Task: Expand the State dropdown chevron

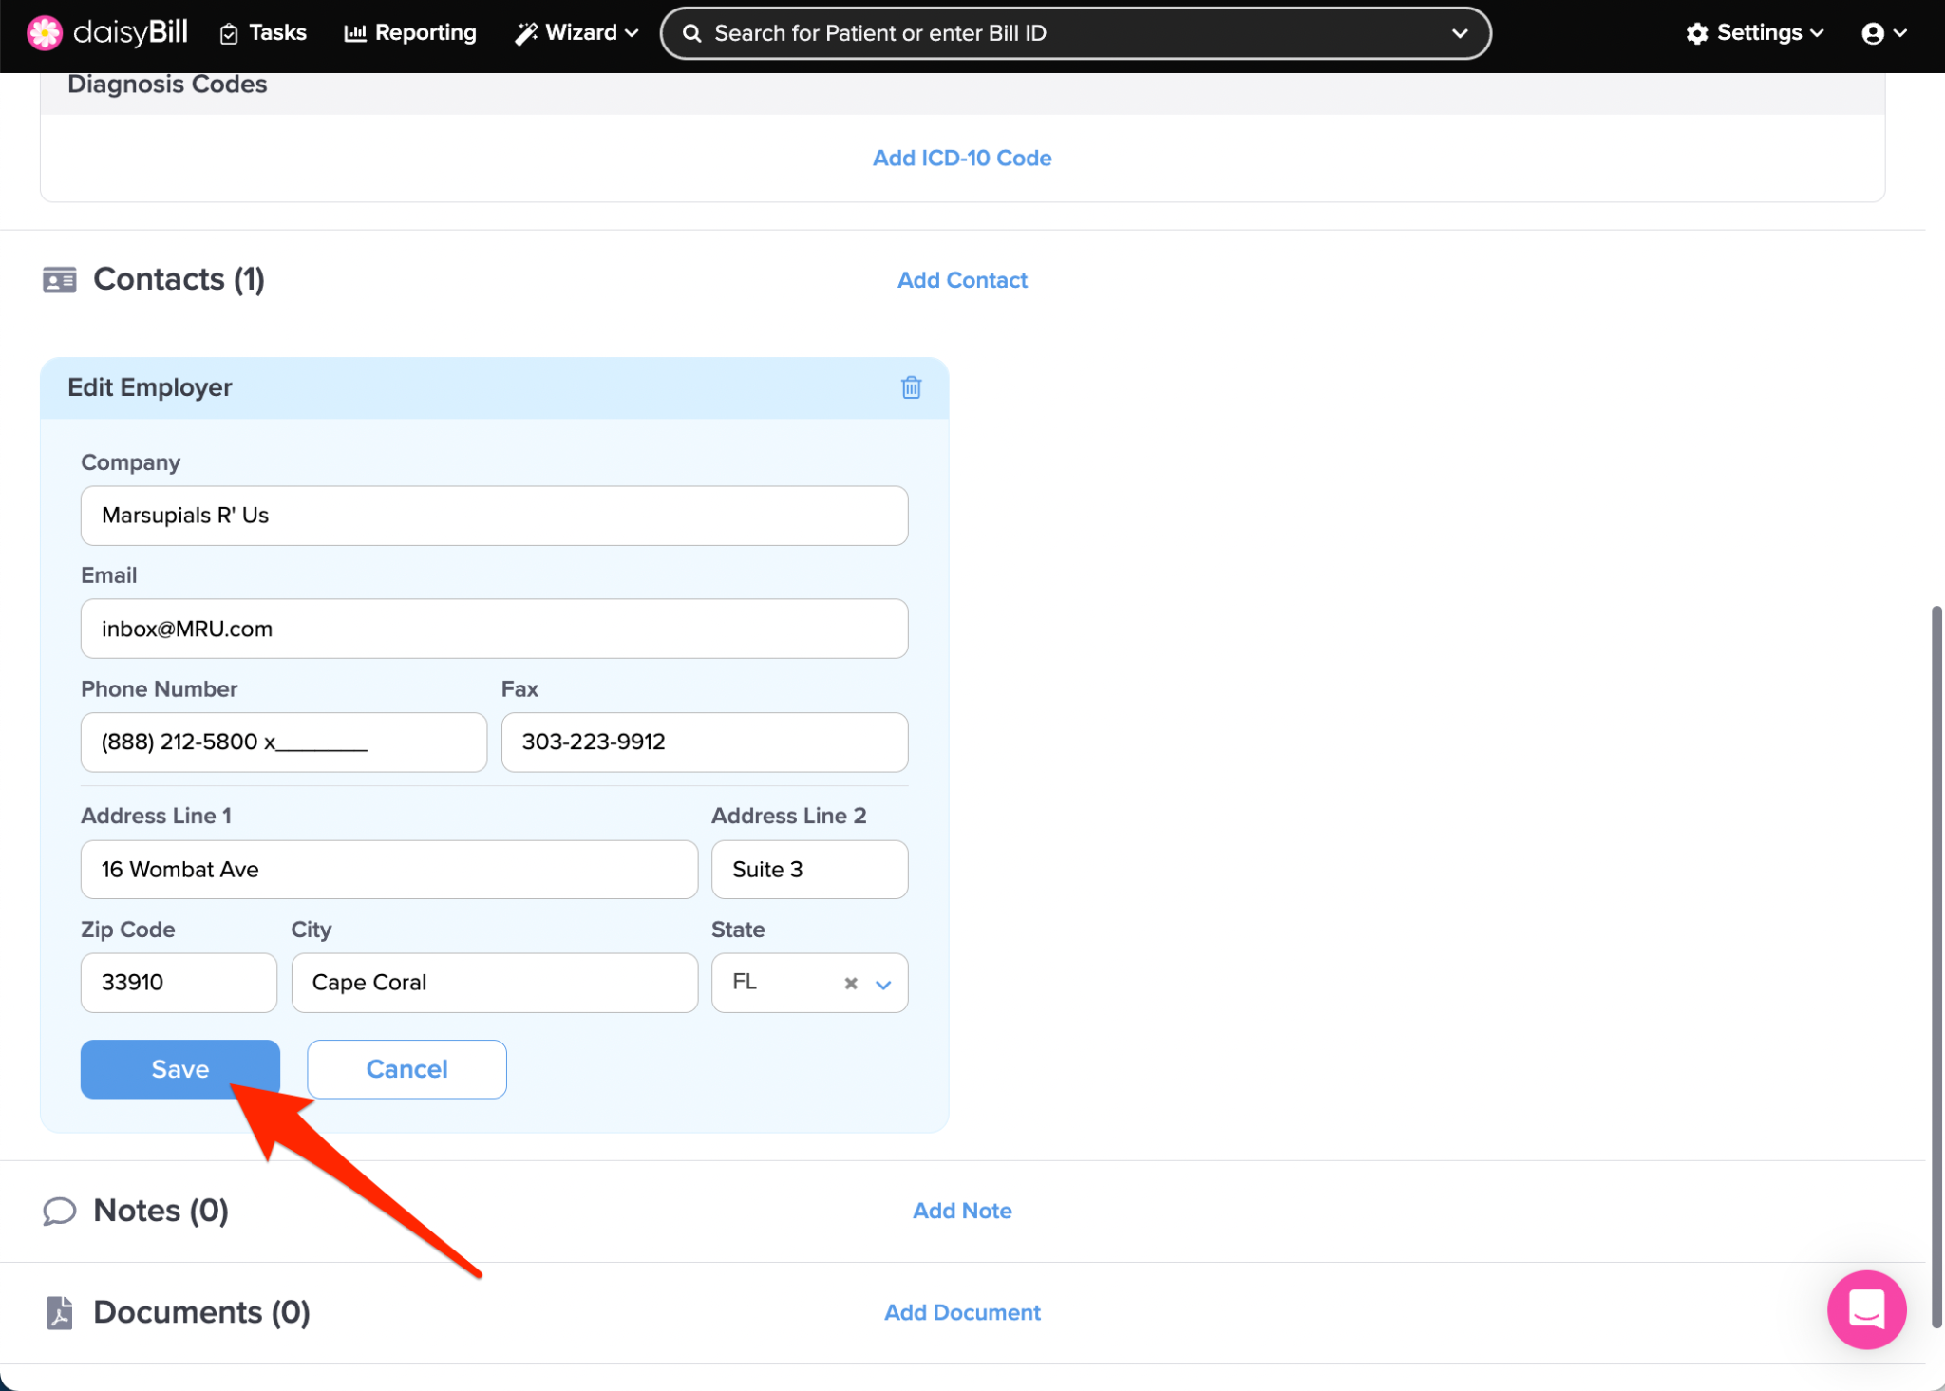Action: pyautogui.click(x=883, y=984)
